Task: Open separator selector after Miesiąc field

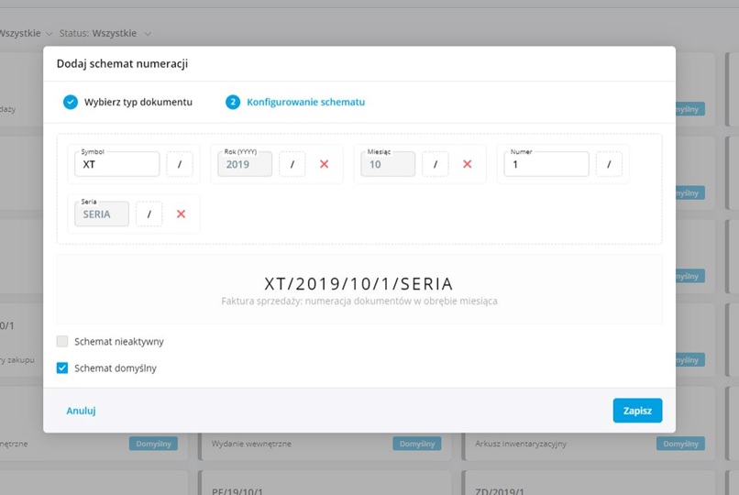Action: click(435, 164)
